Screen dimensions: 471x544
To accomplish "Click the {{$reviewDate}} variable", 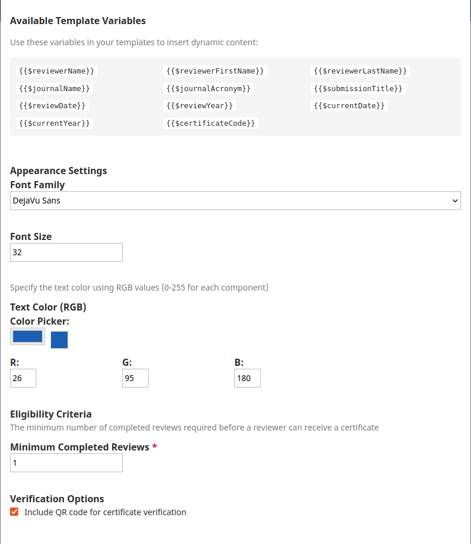I will [52, 106].
